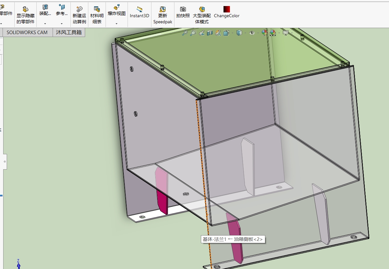Expand the 装配 dropdown arrow
This screenshot has height=269, width=389.
(45, 24)
